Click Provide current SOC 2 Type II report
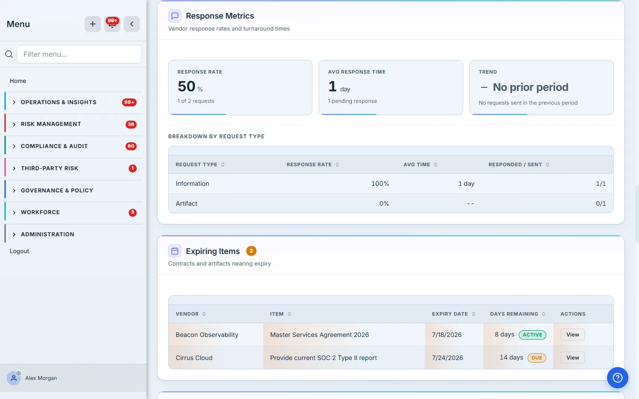Viewport: 639px width, 399px height. [x=323, y=358]
